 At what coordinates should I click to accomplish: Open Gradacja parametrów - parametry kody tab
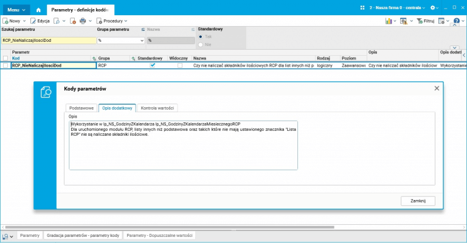[x=83, y=235]
